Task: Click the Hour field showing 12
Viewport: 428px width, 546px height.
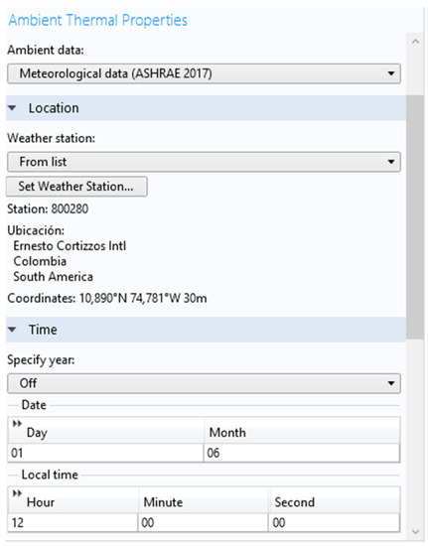Action: 72,522
